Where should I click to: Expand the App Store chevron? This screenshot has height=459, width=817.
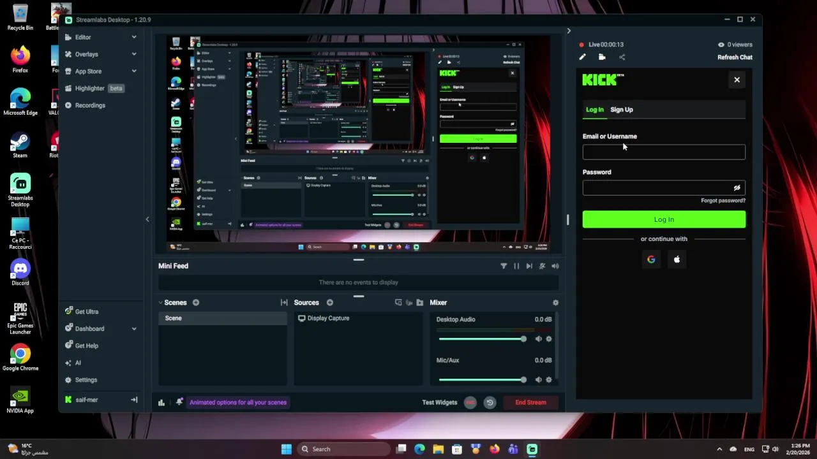(x=134, y=71)
